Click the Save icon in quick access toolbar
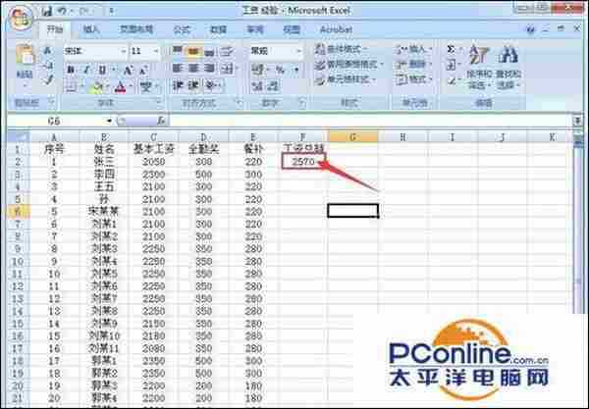This screenshot has width=589, height=409. pyautogui.click(x=48, y=10)
